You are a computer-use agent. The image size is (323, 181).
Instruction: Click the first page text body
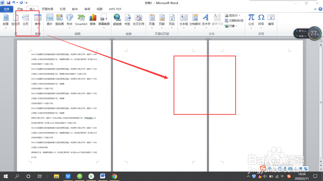click(64, 106)
